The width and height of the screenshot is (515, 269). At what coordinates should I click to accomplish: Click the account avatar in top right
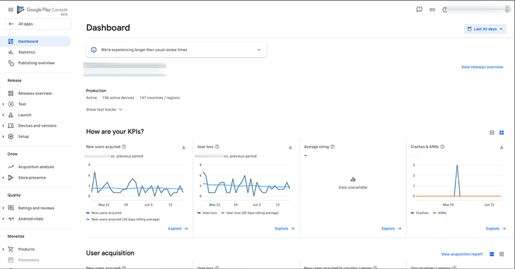coord(508,9)
